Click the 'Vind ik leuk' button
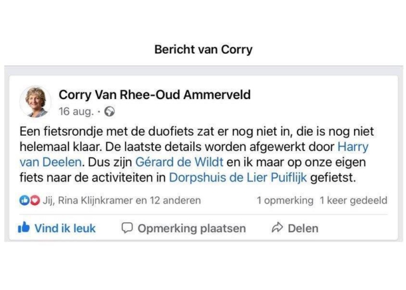The image size is (406, 290). point(57,228)
